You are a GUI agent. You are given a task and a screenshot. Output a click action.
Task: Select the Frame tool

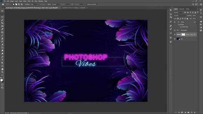[x=2, y=26]
